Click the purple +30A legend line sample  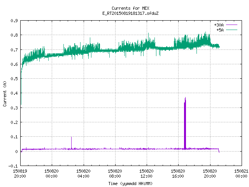(231, 25)
